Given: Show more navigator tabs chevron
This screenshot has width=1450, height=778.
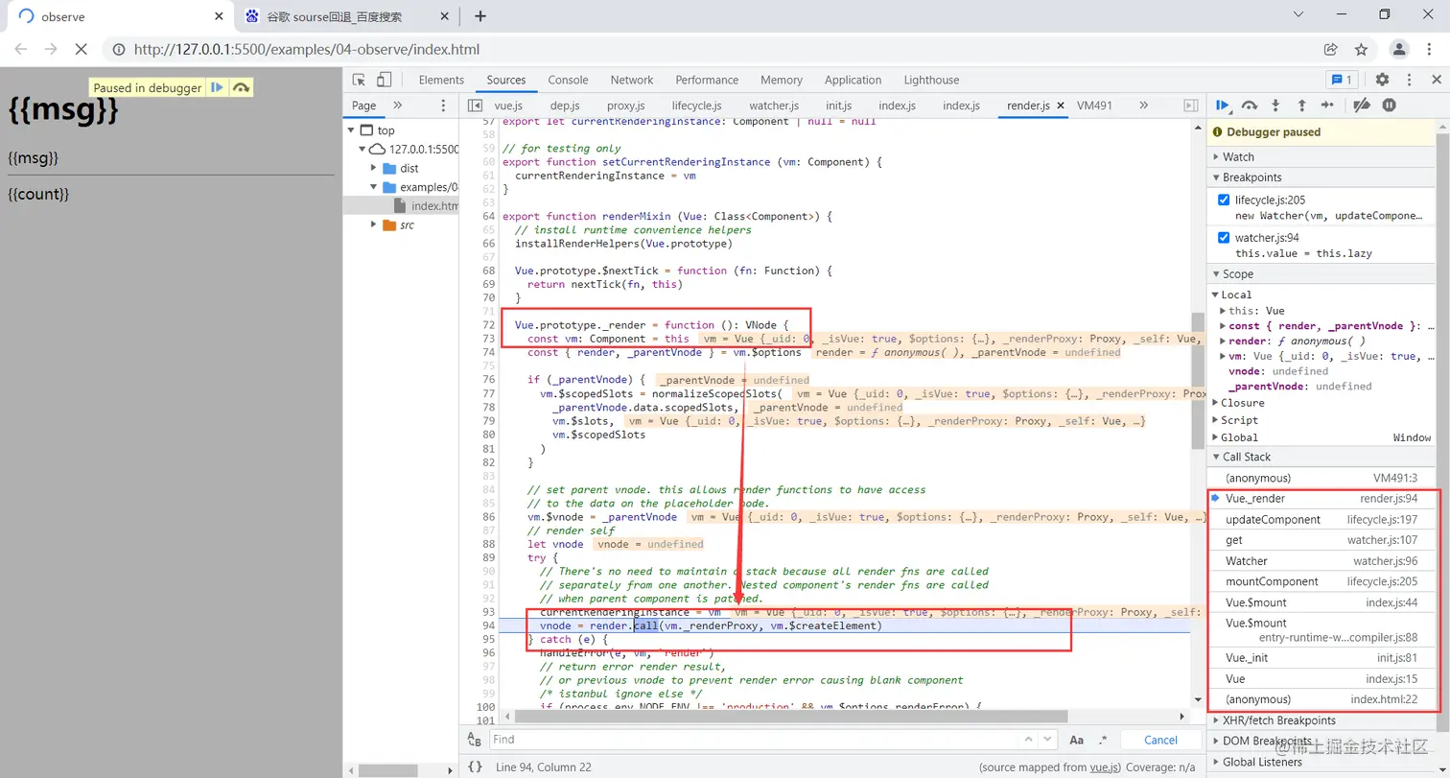Looking at the screenshot, I should click(x=398, y=106).
